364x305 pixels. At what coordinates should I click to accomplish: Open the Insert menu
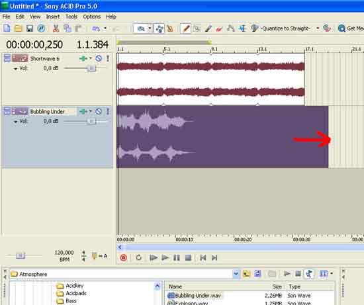coord(53,17)
